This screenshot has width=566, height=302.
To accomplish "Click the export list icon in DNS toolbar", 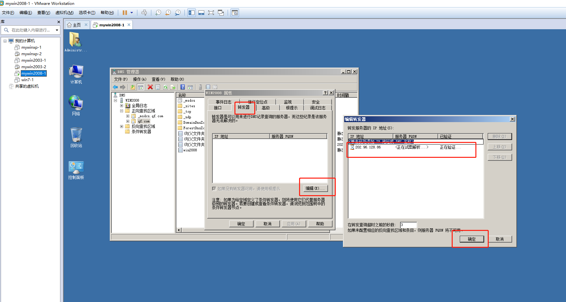I will [x=173, y=87].
